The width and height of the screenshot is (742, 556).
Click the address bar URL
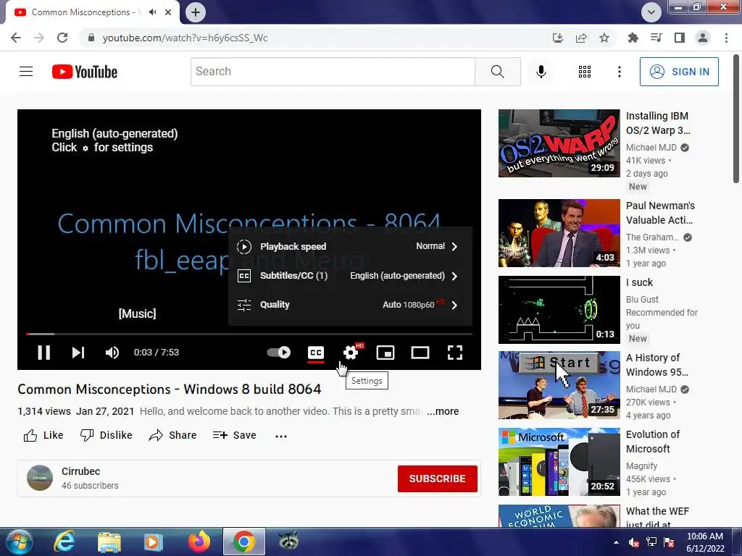tap(185, 38)
